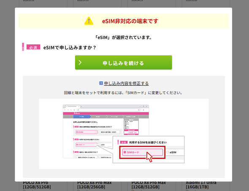Select the SIMカード radio option in the callout
This screenshot has height=191, width=249.
pyautogui.click(x=143, y=152)
